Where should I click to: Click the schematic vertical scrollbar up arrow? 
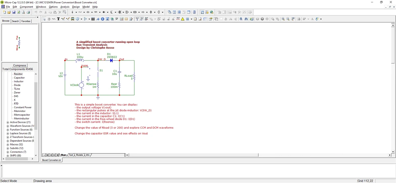393,25
